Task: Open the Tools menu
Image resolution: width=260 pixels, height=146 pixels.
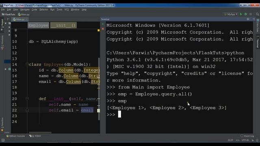Action: click(59, 10)
